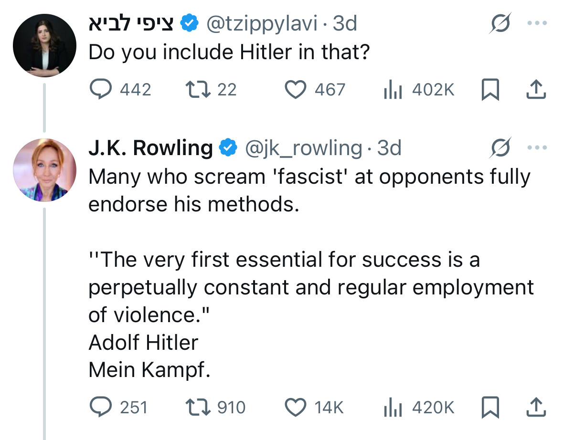Open the @tzippylavi handle link
This screenshot has width=563, height=440.
coord(261,23)
